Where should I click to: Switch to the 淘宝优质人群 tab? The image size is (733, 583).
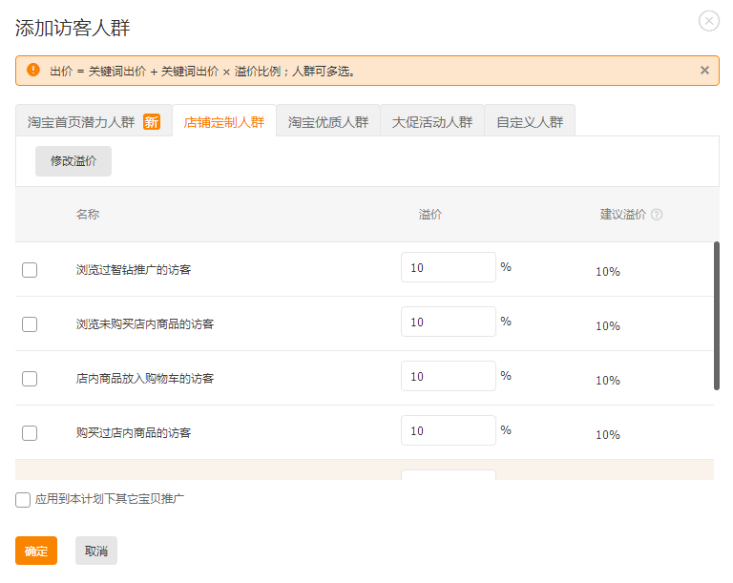point(328,122)
